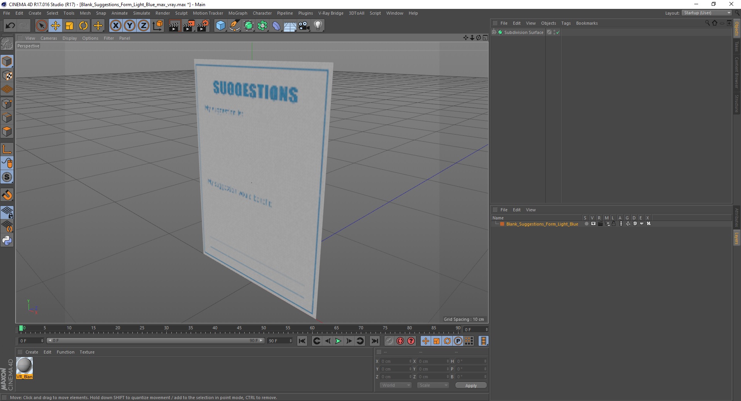Open the Simulate menu

(x=142, y=13)
